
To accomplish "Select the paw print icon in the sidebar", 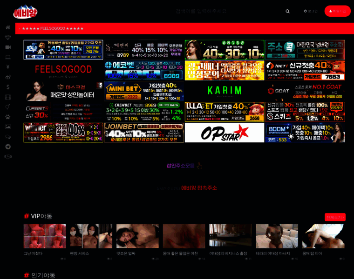I will coord(8,117).
